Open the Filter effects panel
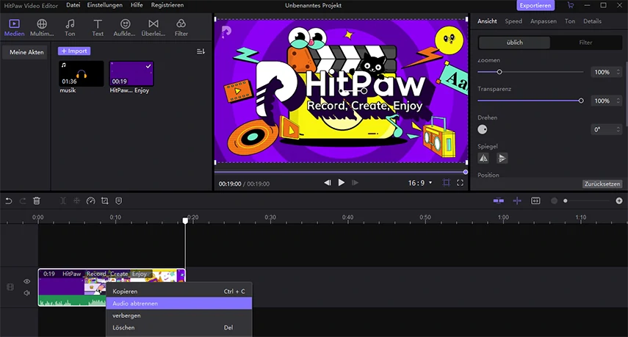 coord(181,28)
